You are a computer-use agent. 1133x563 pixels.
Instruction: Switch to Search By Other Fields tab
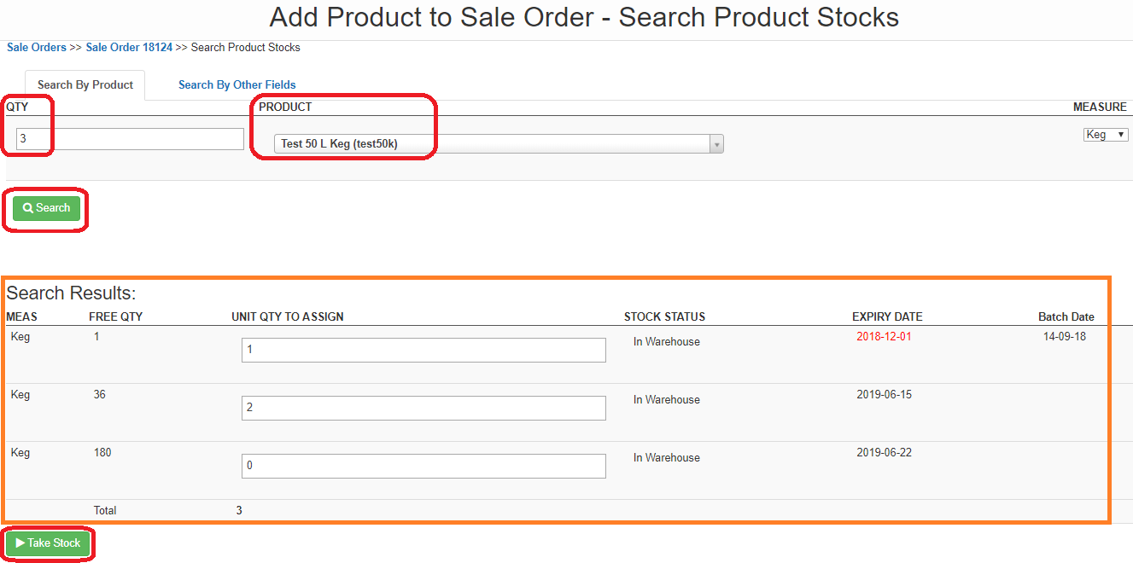(x=237, y=84)
